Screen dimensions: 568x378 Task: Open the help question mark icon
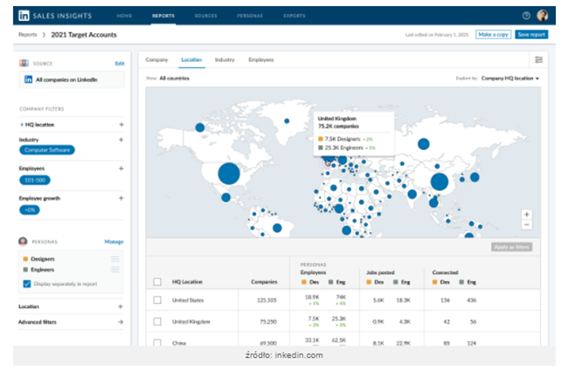tap(526, 15)
